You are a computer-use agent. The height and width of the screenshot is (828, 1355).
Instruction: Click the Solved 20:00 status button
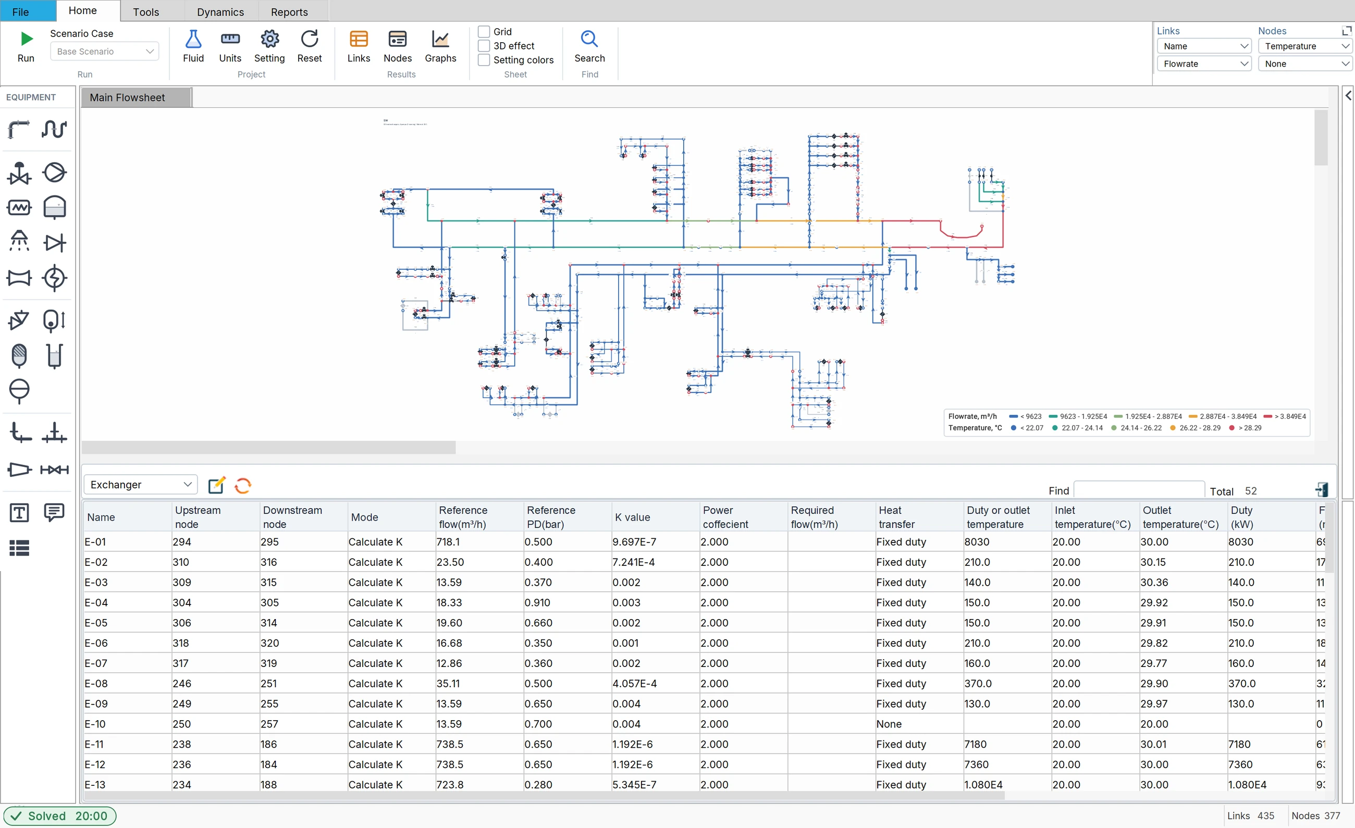pos(60,816)
